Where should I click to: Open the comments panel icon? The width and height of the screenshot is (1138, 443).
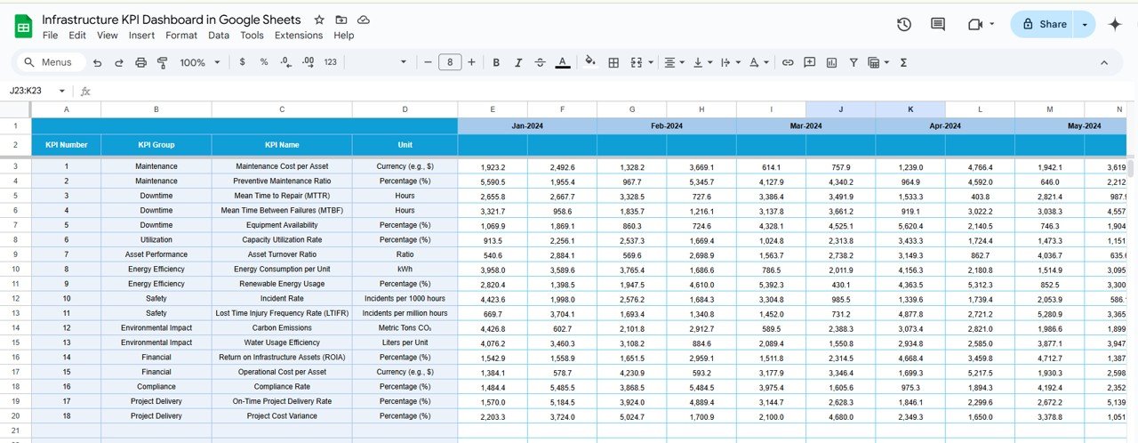coord(938,24)
